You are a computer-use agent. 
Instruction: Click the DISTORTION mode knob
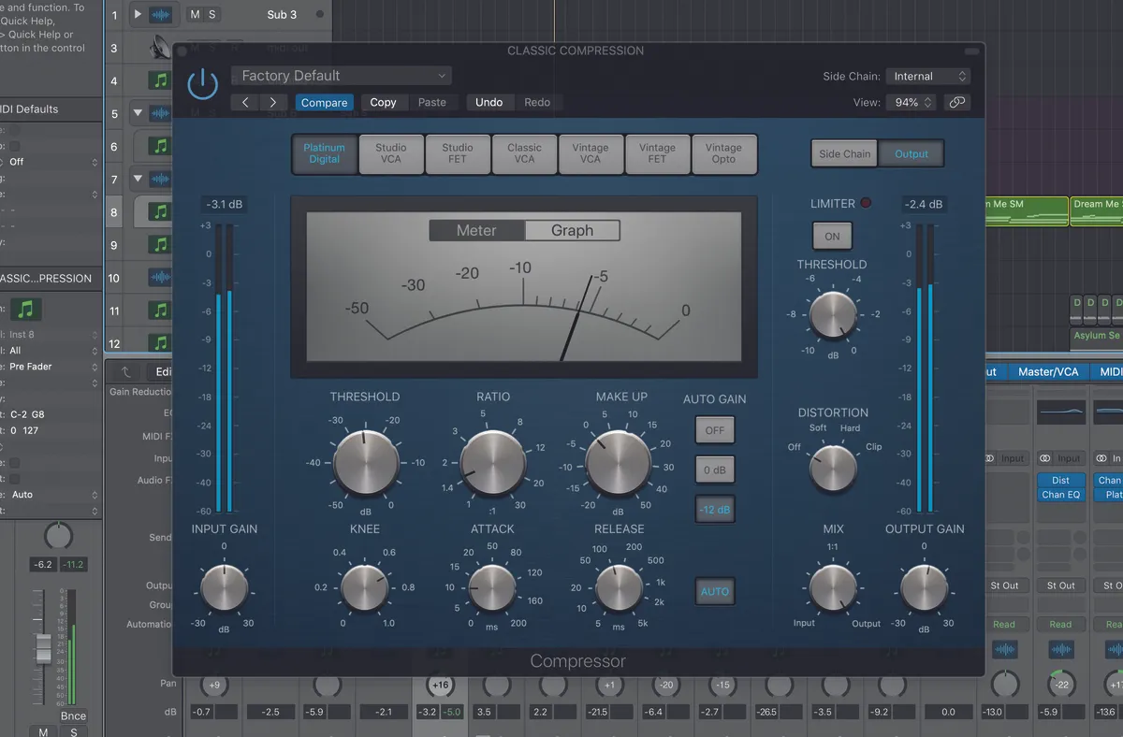833,469
